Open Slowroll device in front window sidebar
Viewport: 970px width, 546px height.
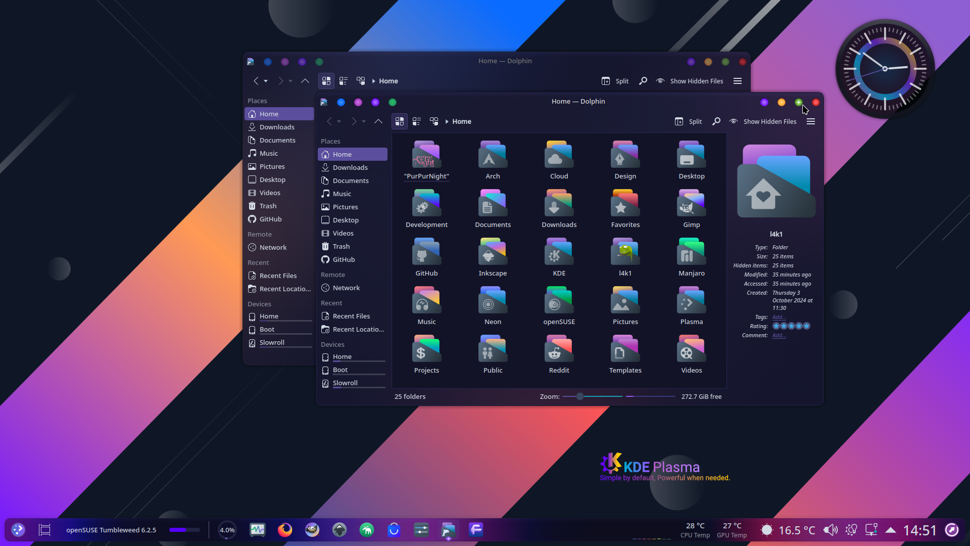(x=353, y=383)
